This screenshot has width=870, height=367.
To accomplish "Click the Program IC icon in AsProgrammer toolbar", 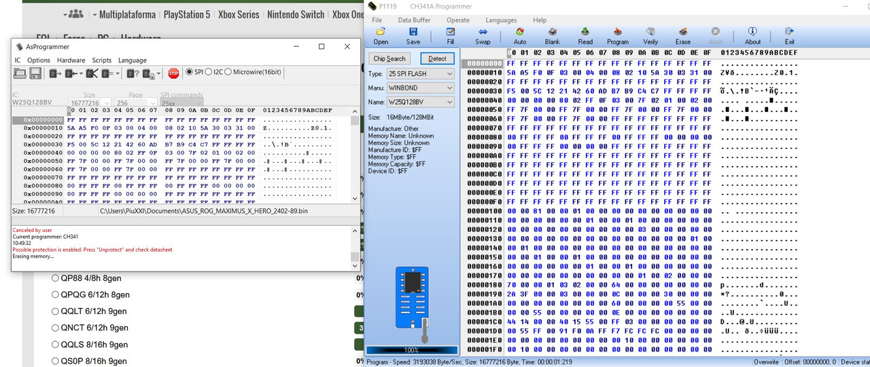I will (71, 73).
